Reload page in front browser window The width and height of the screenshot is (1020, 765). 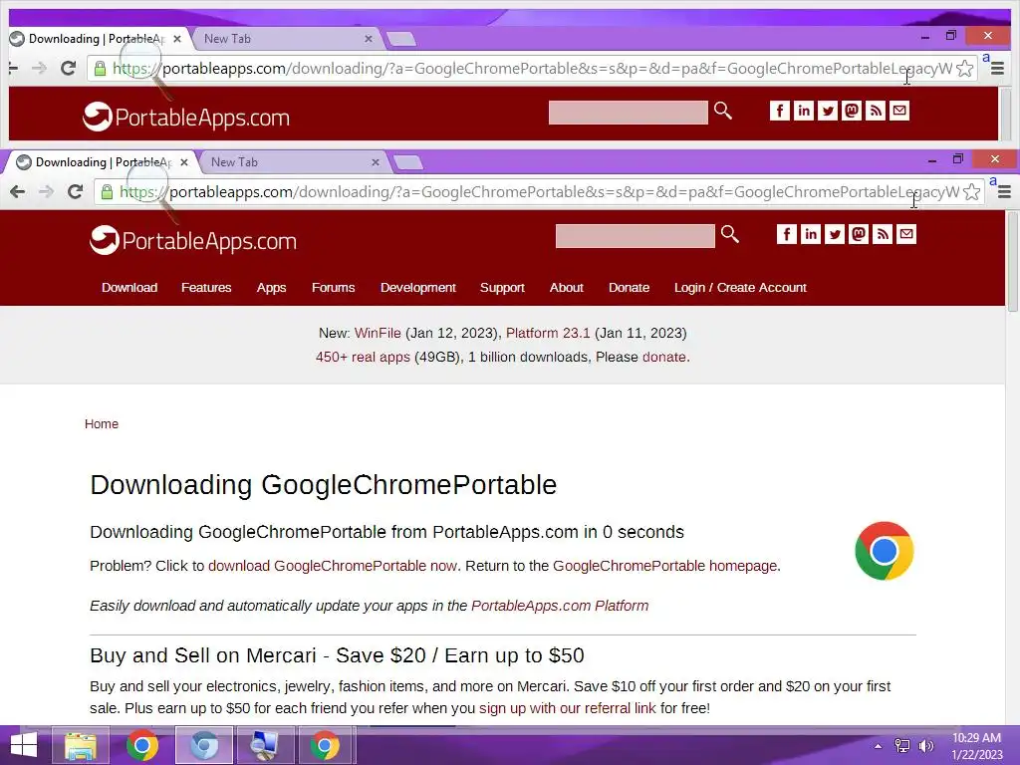[x=76, y=191]
